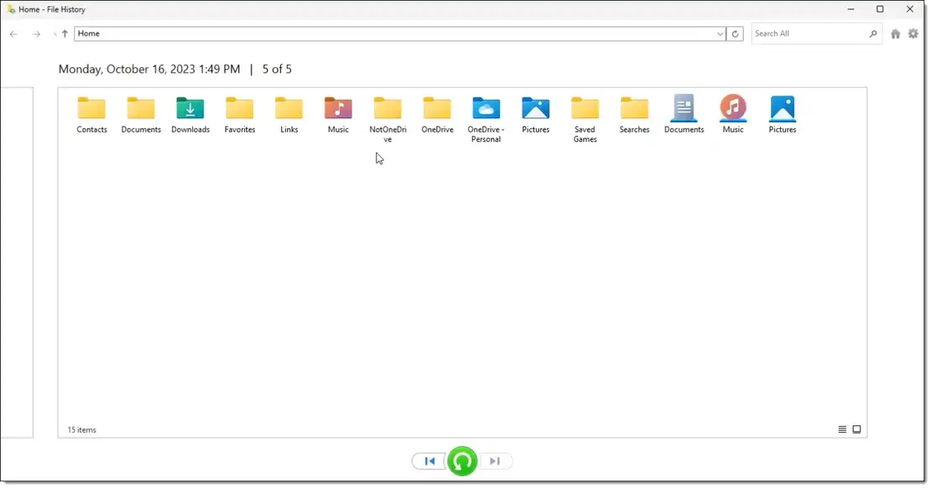931x488 pixels.
Task: Select the yellow Documents folder
Action: [141, 115]
